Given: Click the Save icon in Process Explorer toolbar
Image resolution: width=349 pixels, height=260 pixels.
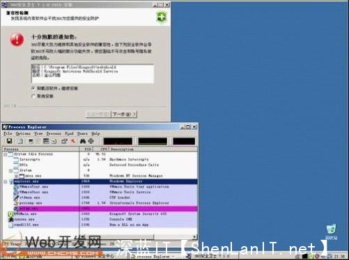Looking at the screenshot, I should click(9, 141).
